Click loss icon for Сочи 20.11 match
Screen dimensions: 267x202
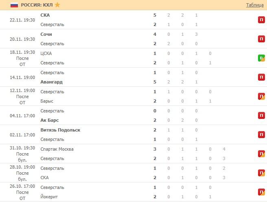point(261,39)
